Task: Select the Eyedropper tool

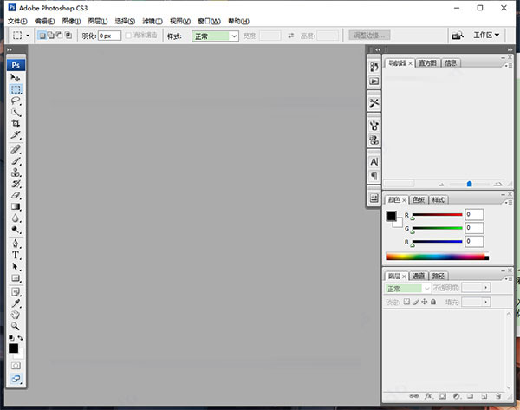Action: pyautogui.click(x=16, y=303)
